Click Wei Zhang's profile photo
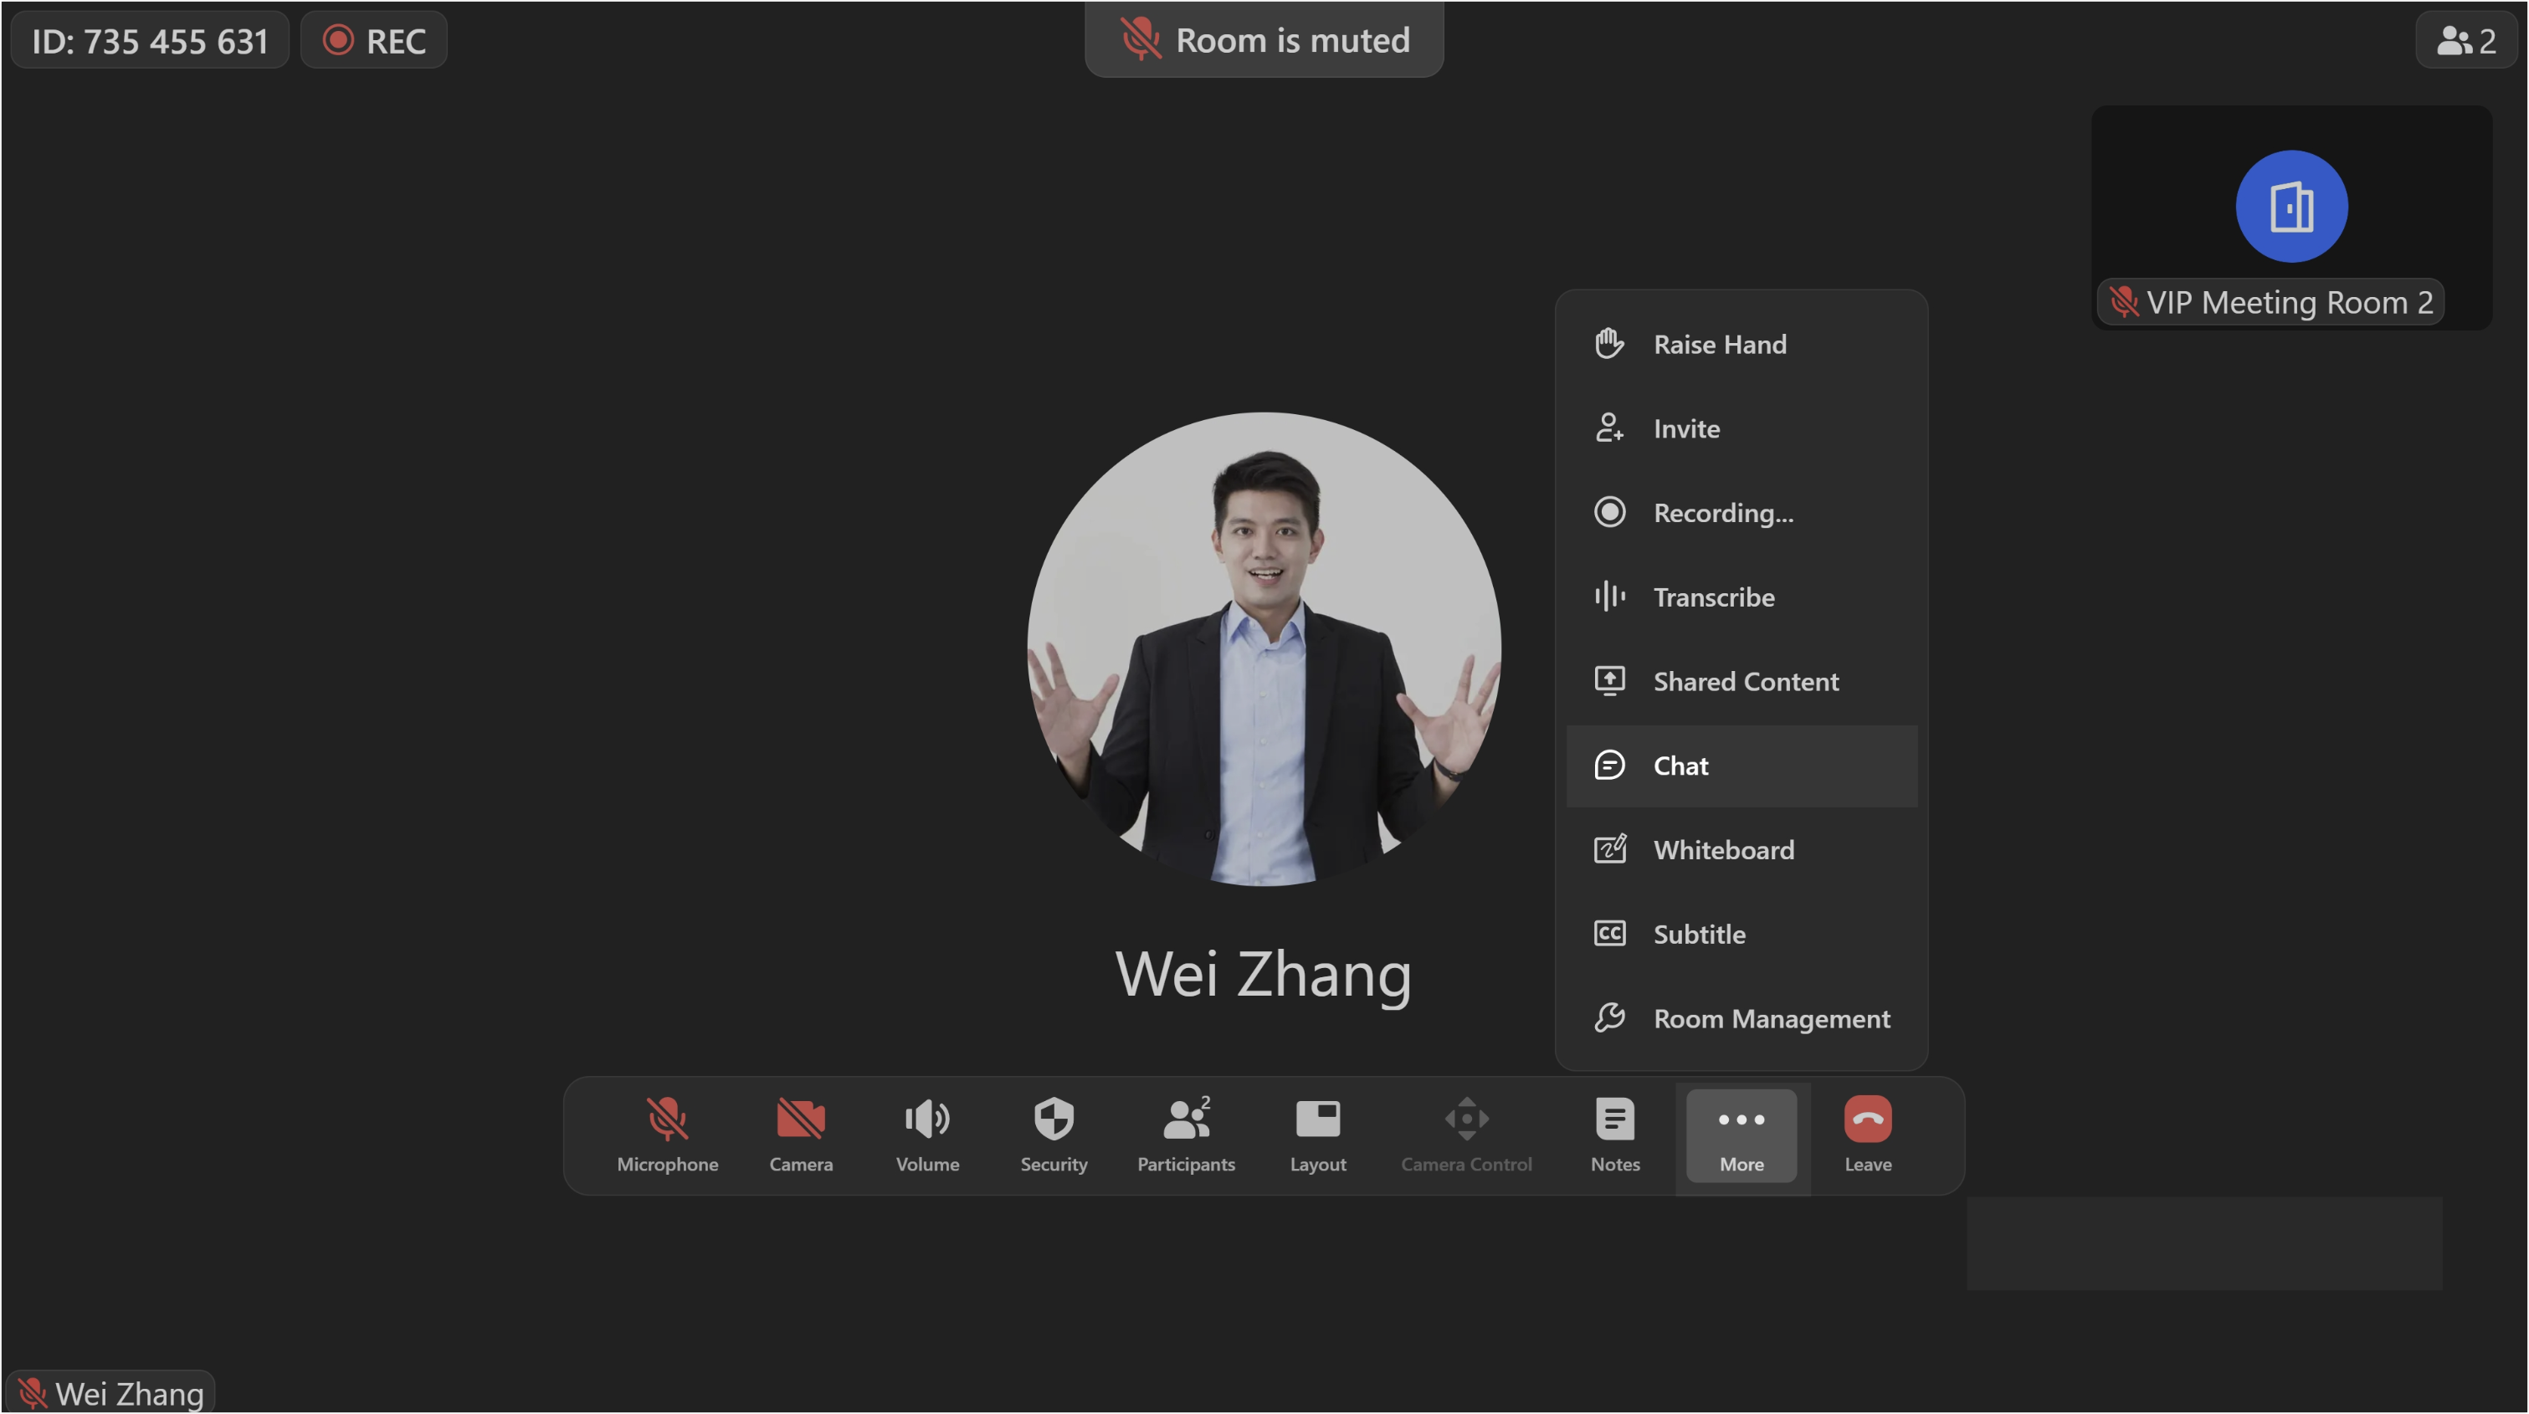 pyautogui.click(x=1264, y=648)
